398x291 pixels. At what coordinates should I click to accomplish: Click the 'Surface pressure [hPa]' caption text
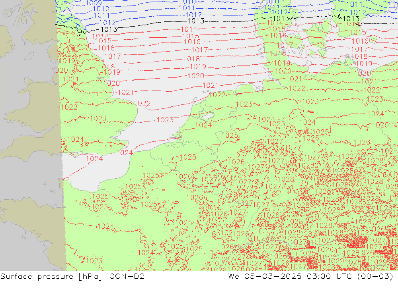[51, 276]
